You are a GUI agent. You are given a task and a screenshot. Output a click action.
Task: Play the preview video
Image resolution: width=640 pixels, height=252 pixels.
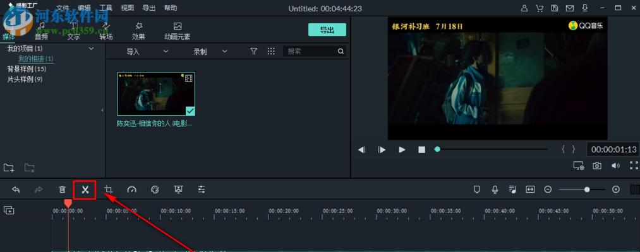pos(402,150)
